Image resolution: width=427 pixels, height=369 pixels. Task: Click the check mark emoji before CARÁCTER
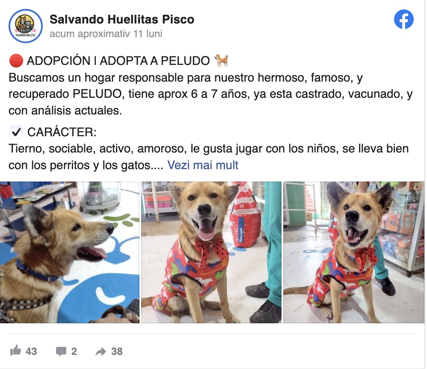tap(16, 132)
